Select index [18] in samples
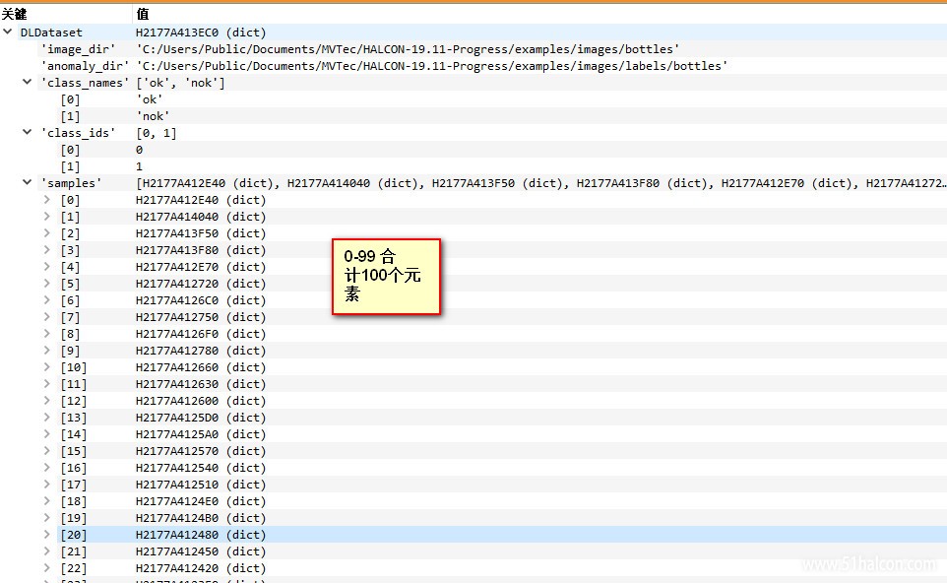Viewport: 947px width, 583px height. (x=74, y=501)
